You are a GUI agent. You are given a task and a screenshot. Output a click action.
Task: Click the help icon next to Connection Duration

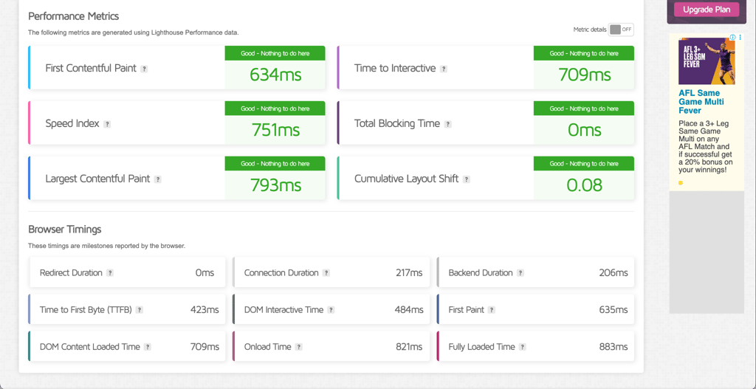click(x=326, y=273)
